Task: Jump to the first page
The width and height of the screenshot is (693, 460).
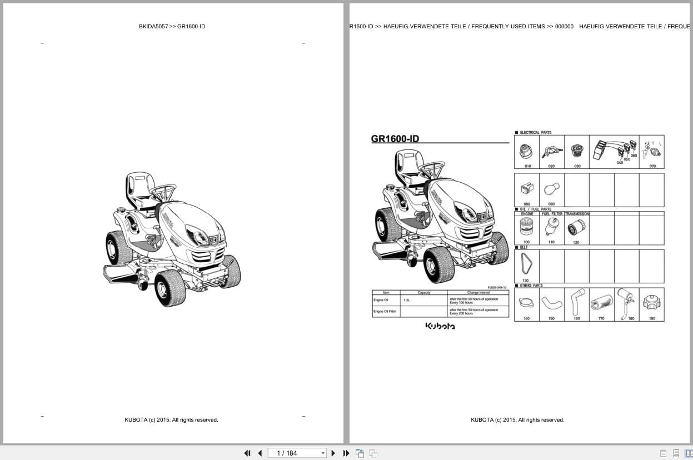Action: pyautogui.click(x=247, y=453)
